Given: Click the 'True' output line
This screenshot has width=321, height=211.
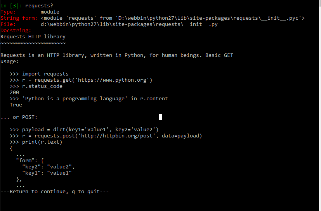Looking at the screenshot, I should (x=16, y=105).
